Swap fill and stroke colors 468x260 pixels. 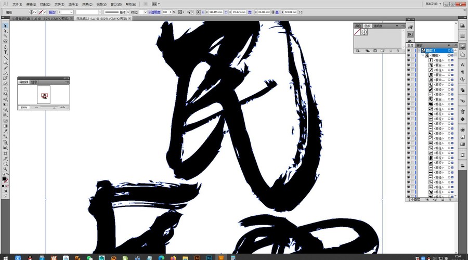click(7, 174)
